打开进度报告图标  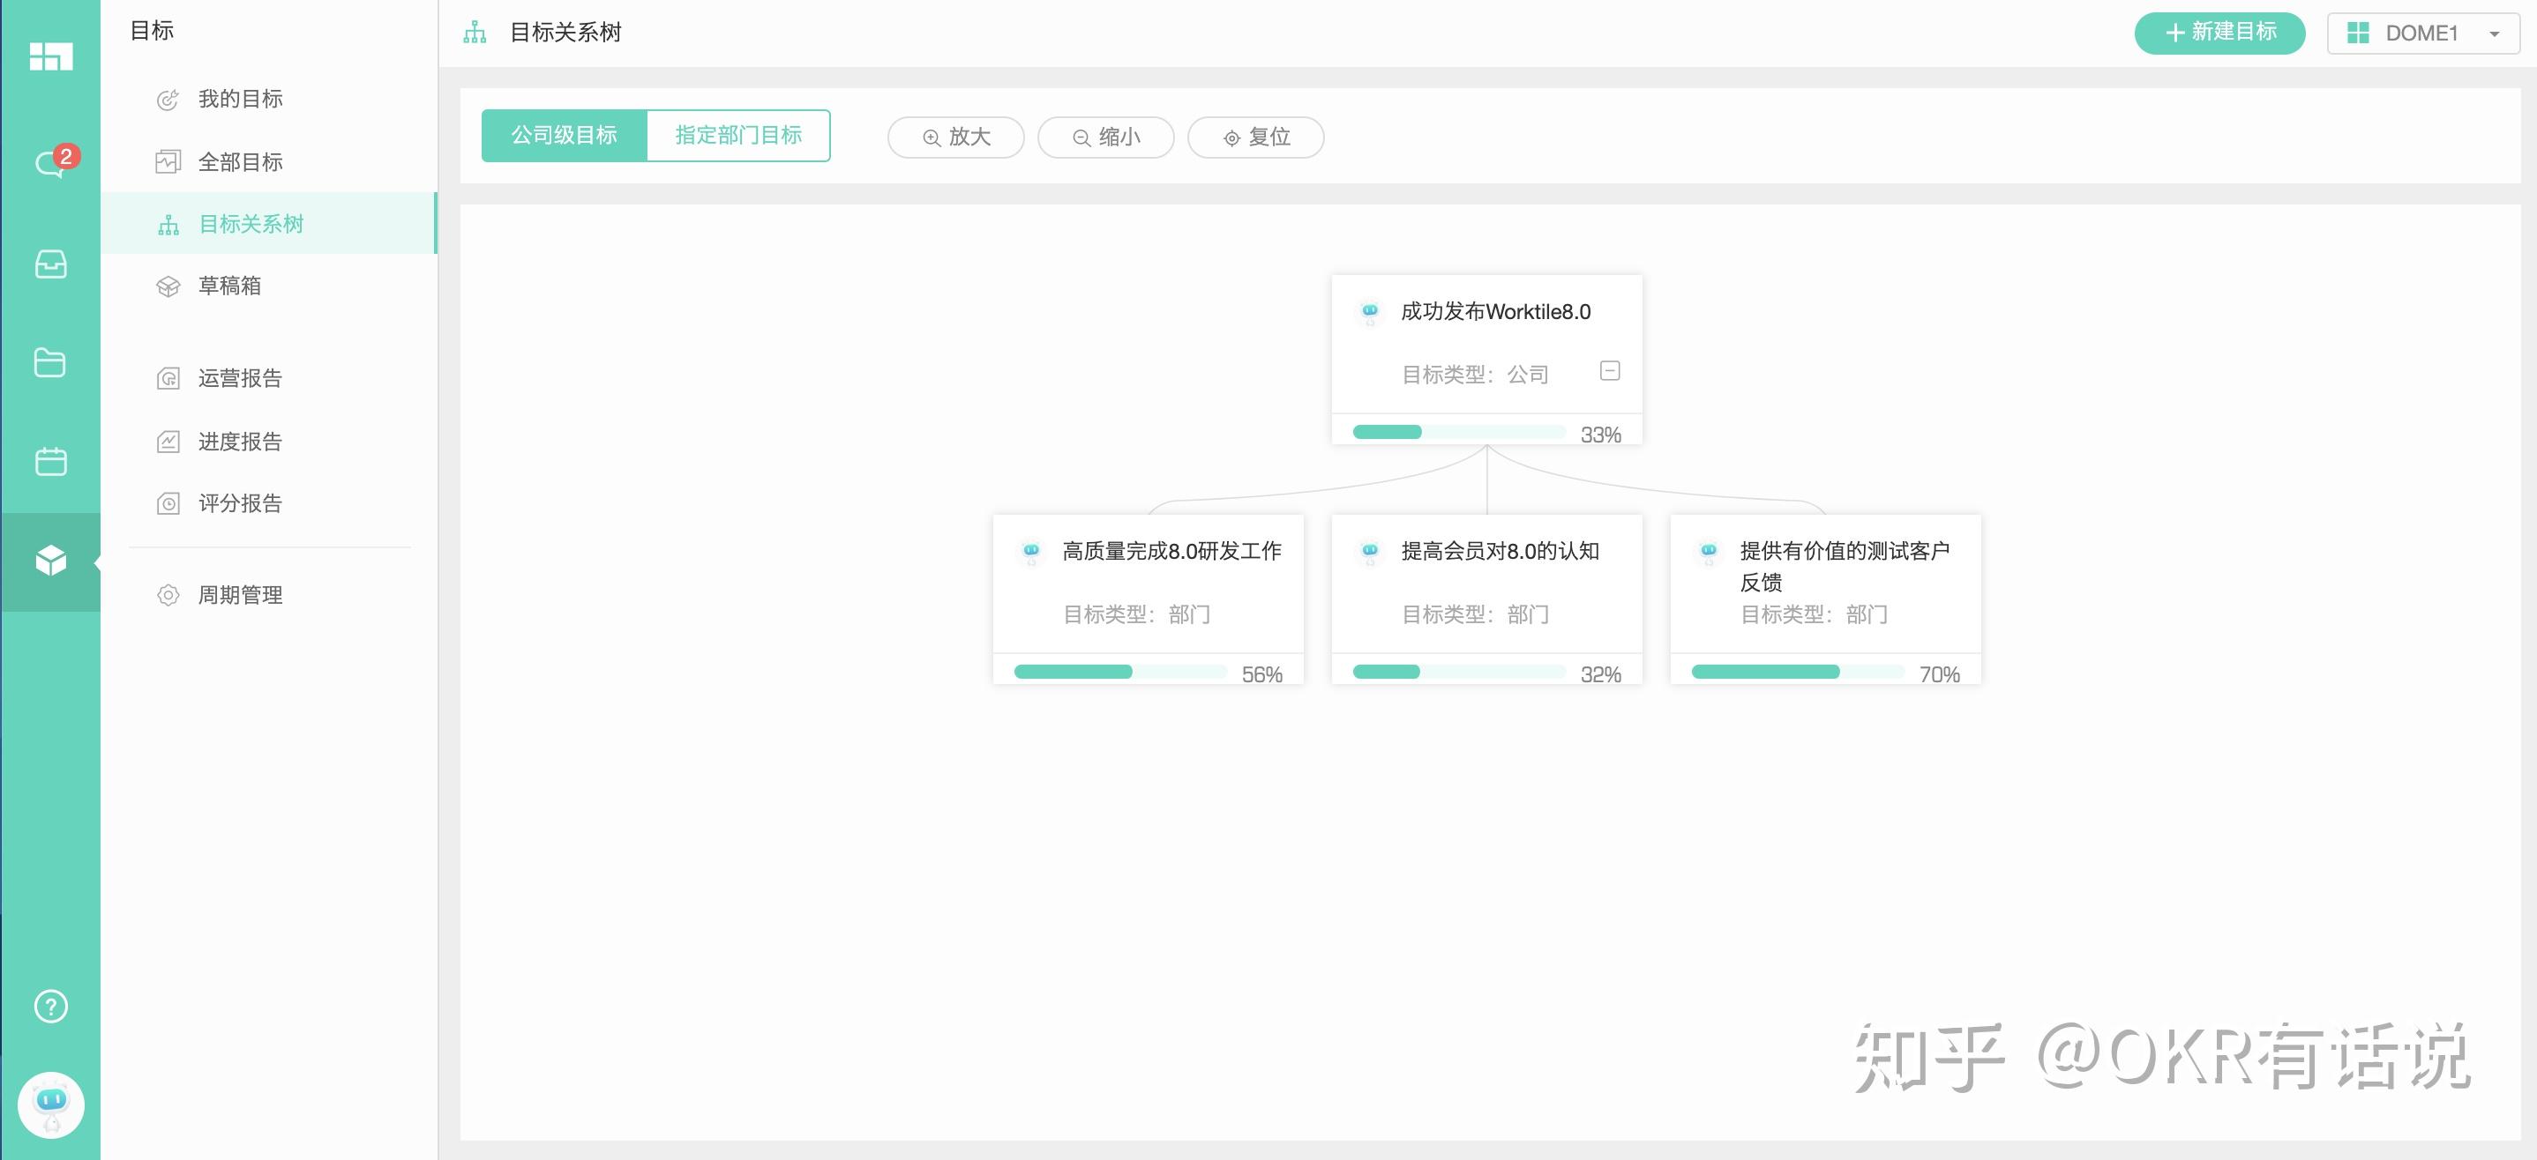(168, 441)
